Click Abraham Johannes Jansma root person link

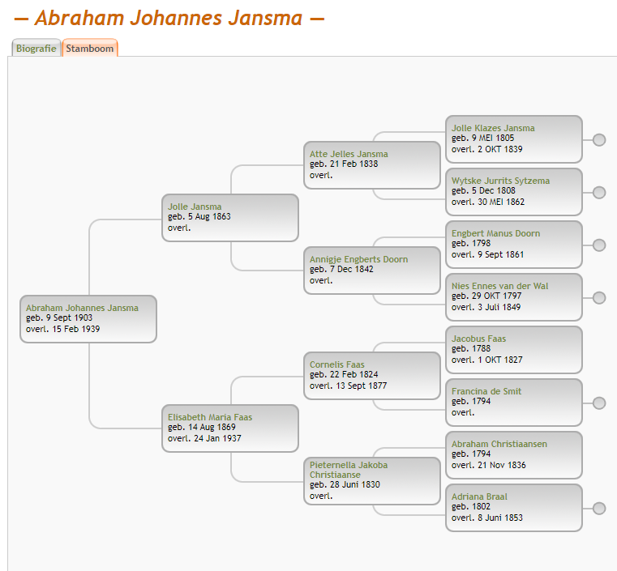(x=82, y=308)
